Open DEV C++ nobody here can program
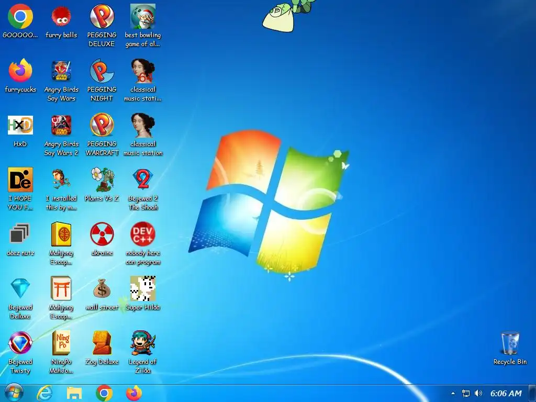Viewport: 536px width, 402px height. pyautogui.click(x=143, y=234)
